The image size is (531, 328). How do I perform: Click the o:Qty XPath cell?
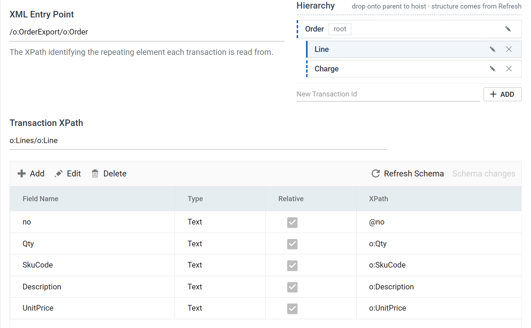tap(439, 244)
